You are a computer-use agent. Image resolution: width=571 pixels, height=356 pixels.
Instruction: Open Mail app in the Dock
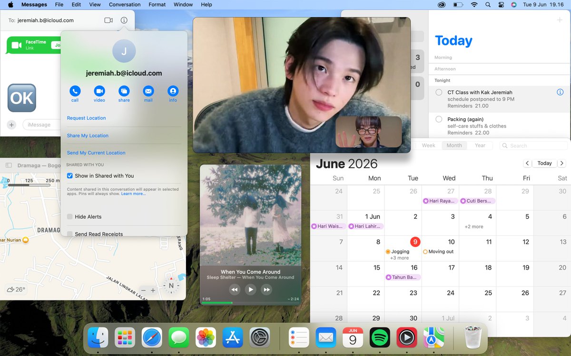point(326,338)
